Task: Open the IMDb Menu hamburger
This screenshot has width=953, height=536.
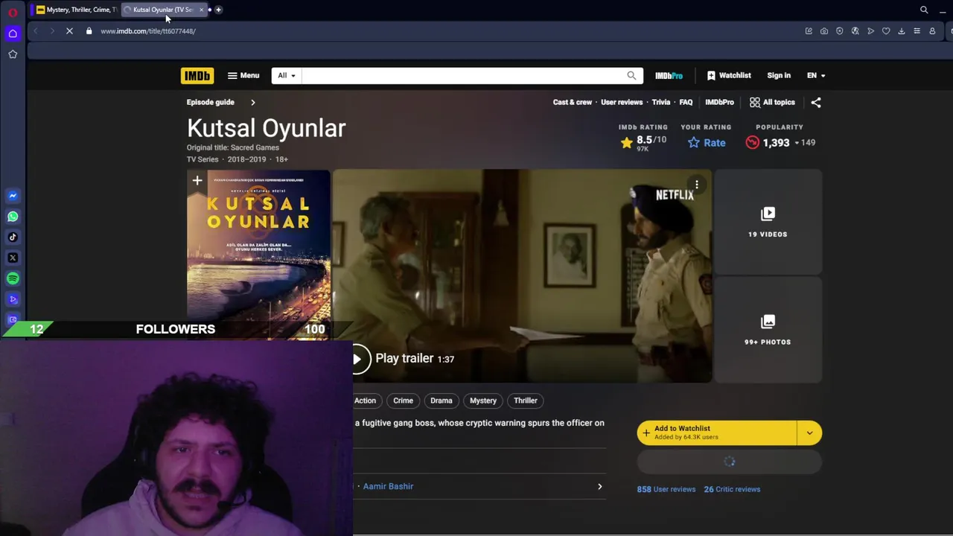Action: 243,75
